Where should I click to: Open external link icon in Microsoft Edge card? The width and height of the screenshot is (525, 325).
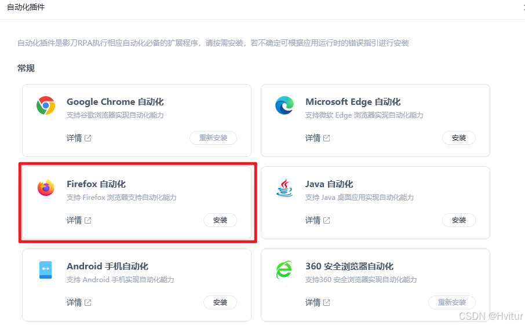coord(326,138)
